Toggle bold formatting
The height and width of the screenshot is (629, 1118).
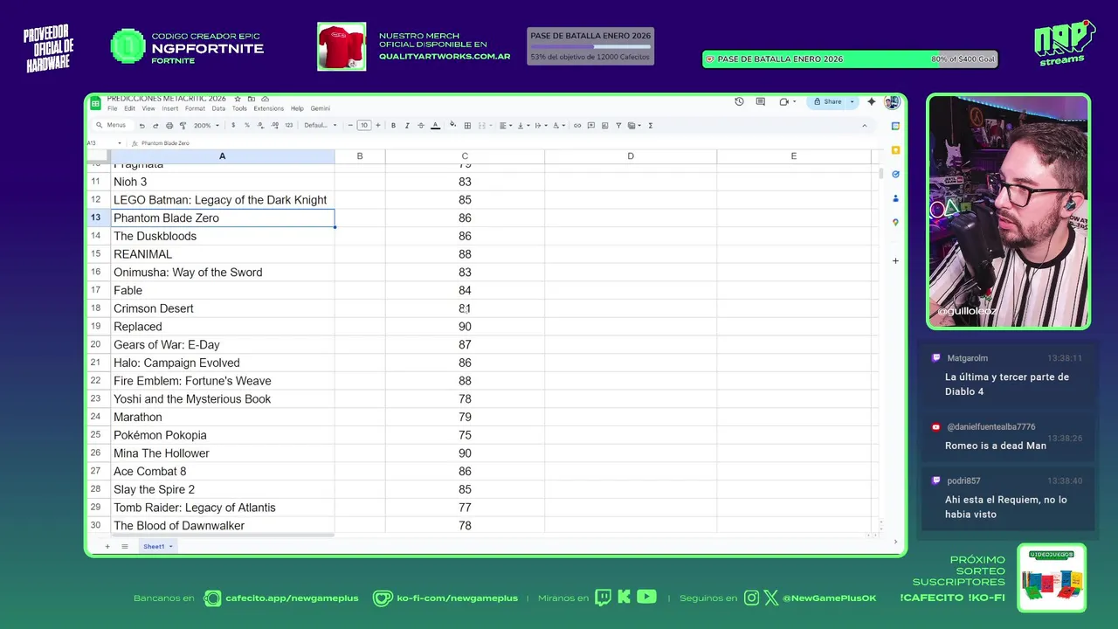[x=393, y=125]
